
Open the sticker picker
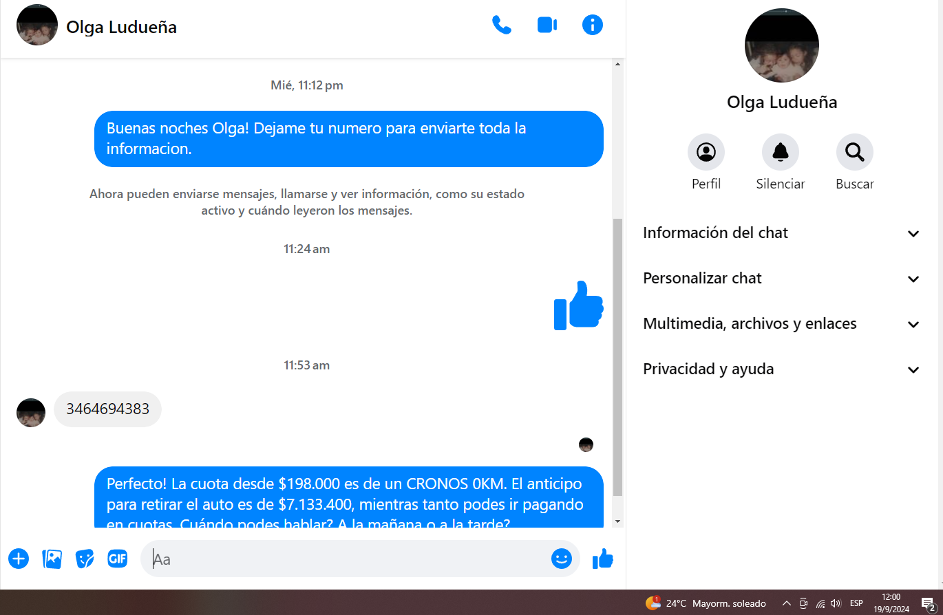coord(85,559)
